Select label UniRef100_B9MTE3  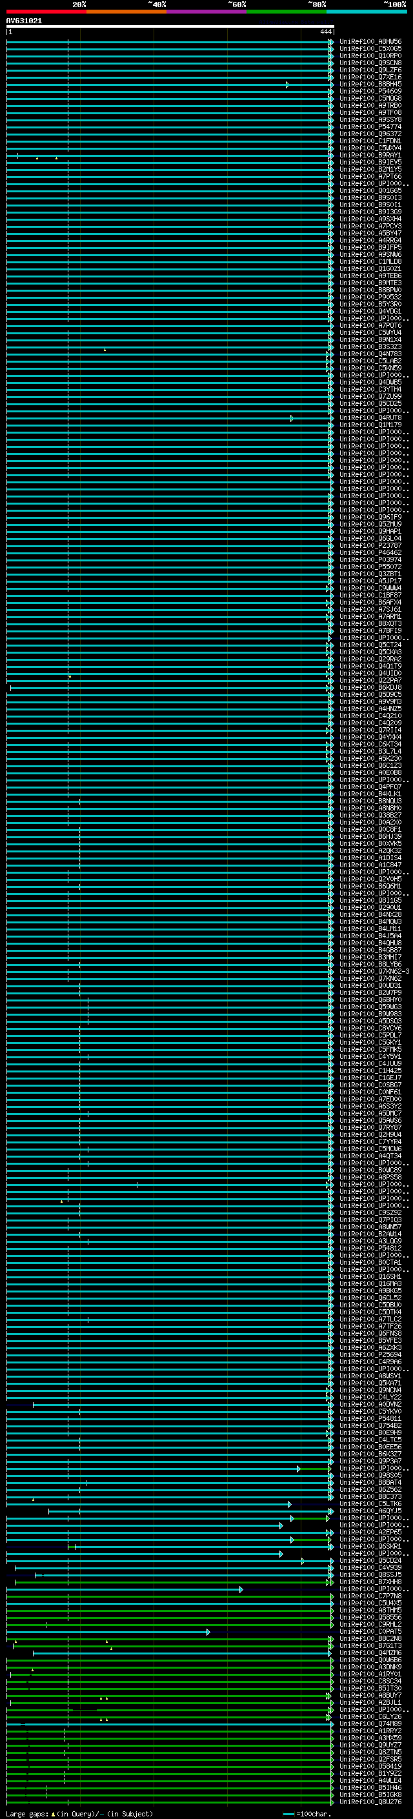[x=370, y=283]
